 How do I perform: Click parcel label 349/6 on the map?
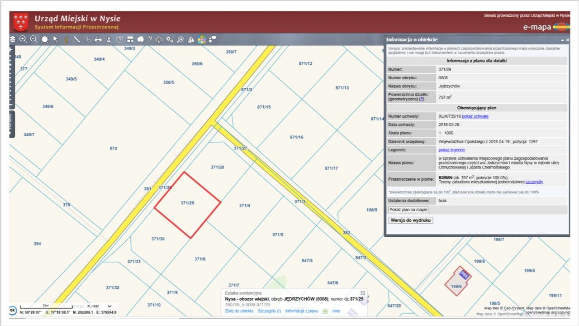coord(48,106)
